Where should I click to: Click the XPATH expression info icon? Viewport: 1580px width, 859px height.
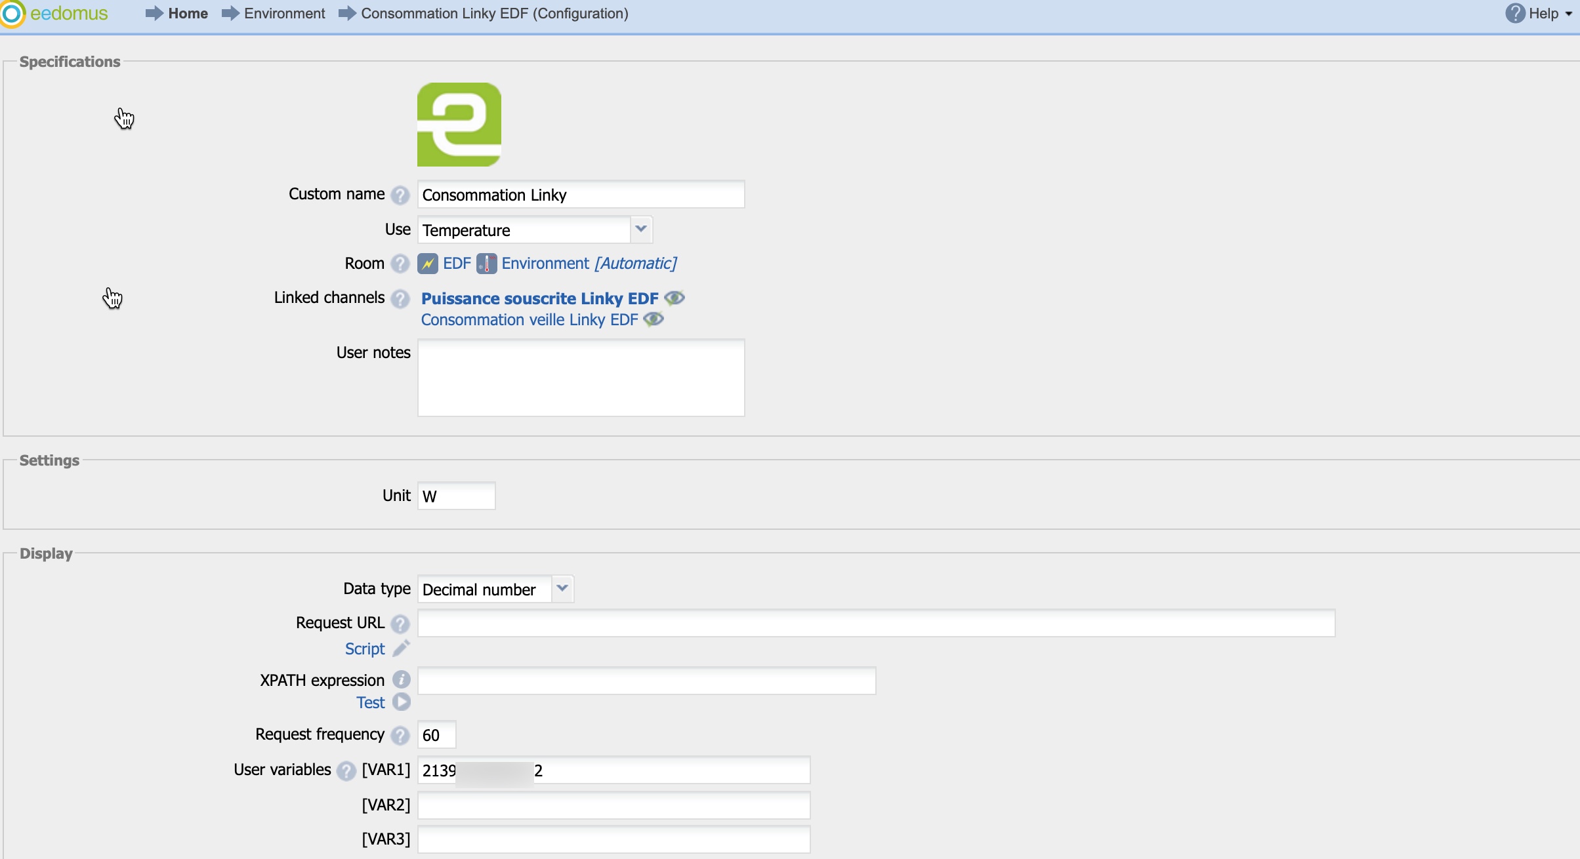pos(401,680)
